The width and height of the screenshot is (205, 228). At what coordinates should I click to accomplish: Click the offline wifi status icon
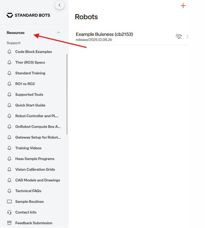click(x=179, y=36)
